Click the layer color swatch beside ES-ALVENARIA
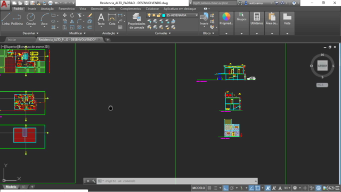This screenshot has width=341, height=192. (x=164, y=15)
